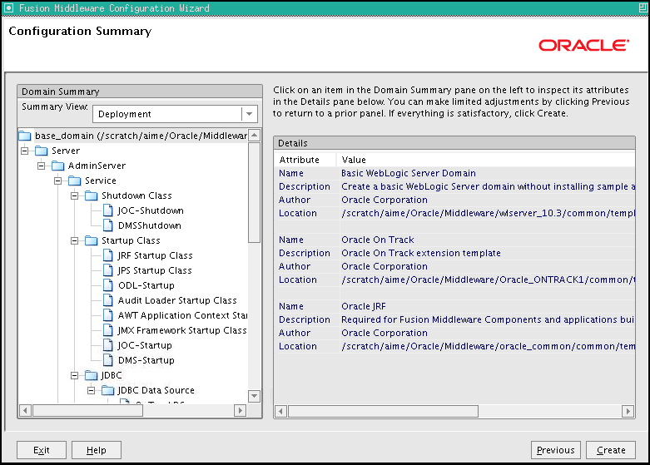Image resolution: width=650 pixels, height=465 pixels.
Task: Click the JOC-Shutdown document icon
Action: (108, 210)
